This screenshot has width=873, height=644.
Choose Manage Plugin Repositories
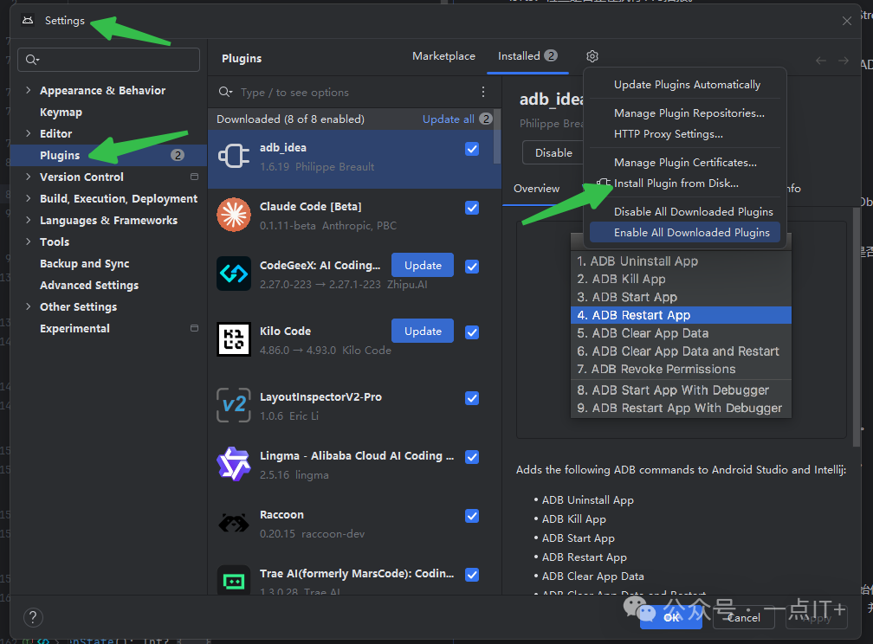point(689,113)
